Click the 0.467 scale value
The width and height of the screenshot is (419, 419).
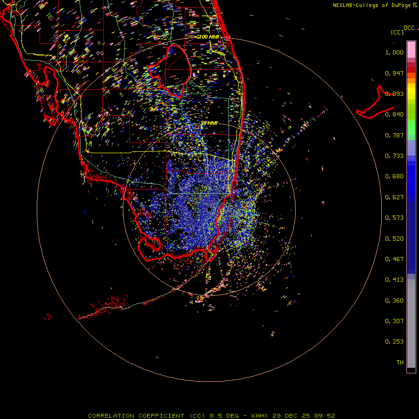pos(394,259)
